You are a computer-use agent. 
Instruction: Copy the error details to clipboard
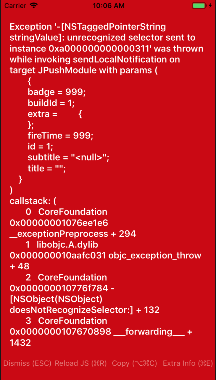[134, 363]
